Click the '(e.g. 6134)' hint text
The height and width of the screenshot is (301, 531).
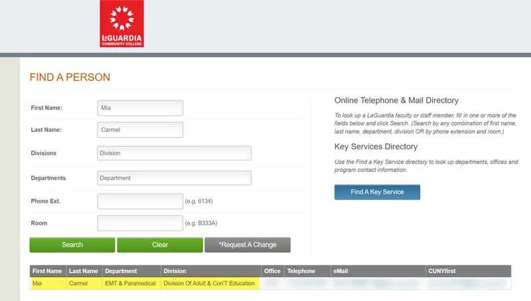click(198, 202)
